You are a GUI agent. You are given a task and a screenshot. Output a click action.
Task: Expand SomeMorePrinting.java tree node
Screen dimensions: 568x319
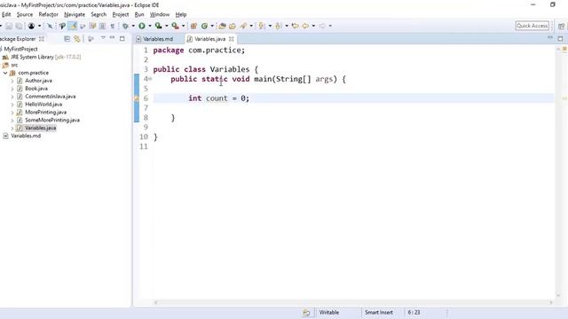click(x=12, y=121)
